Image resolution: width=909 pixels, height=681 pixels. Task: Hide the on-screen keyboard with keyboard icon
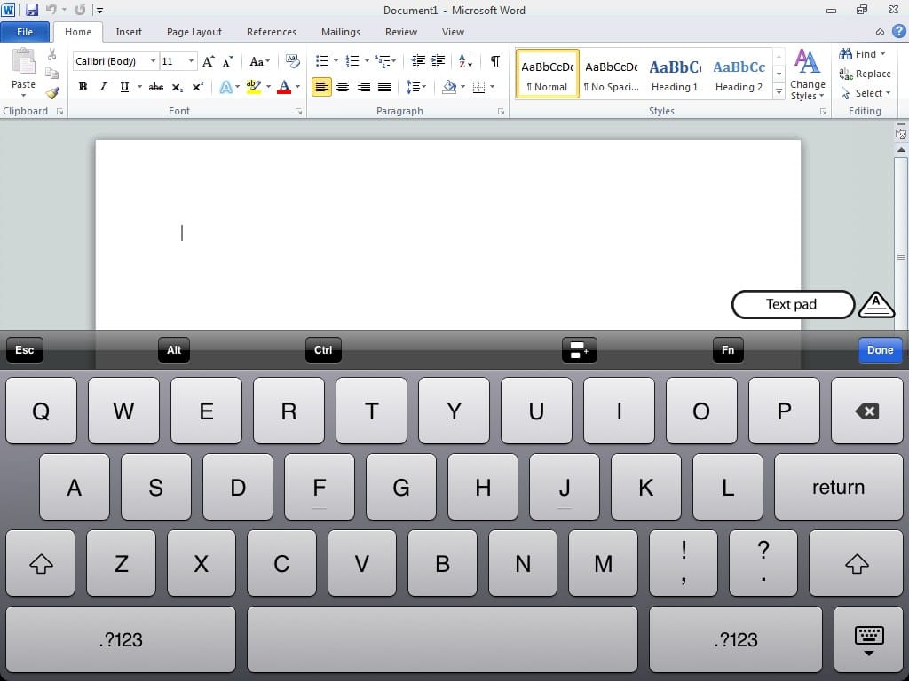pyautogui.click(x=868, y=640)
